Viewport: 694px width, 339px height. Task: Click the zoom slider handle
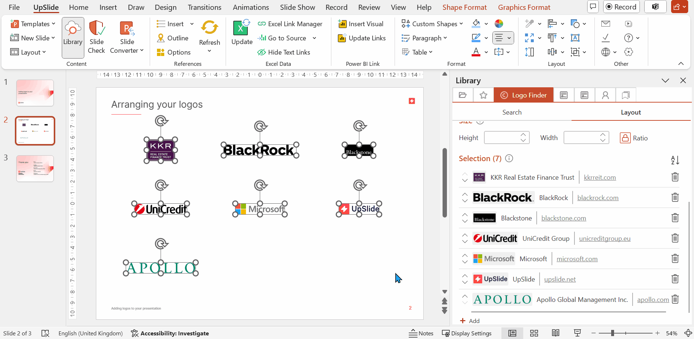[613, 333]
